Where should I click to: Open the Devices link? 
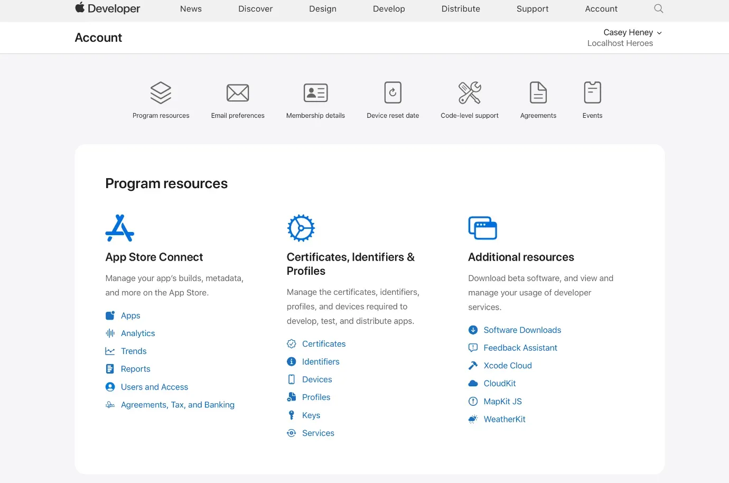click(x=317, y=379)
